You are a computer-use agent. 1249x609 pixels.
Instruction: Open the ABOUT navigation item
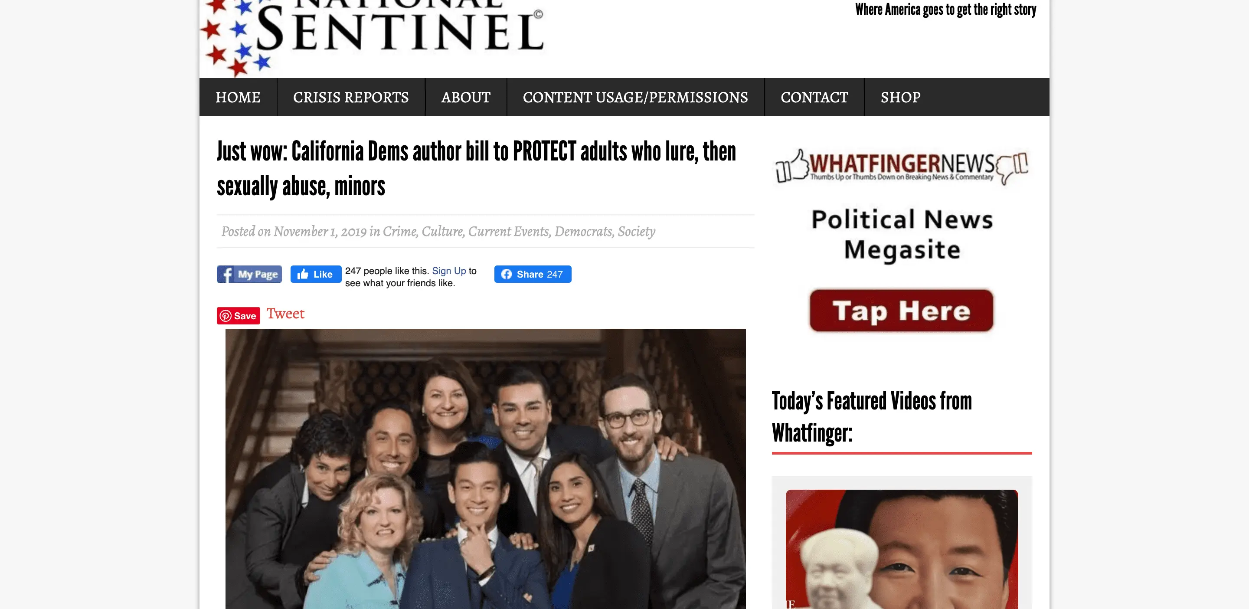click(x=466, y=98)
